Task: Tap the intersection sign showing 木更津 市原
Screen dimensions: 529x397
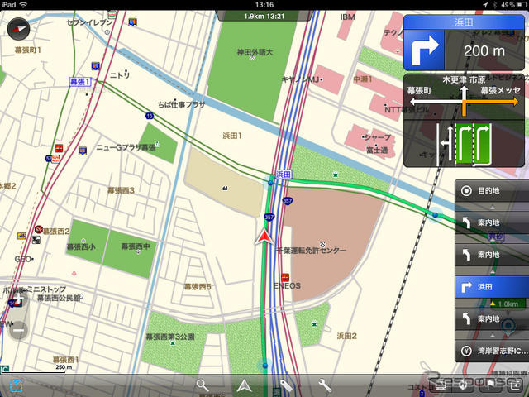Action: [x=465, y=97]
